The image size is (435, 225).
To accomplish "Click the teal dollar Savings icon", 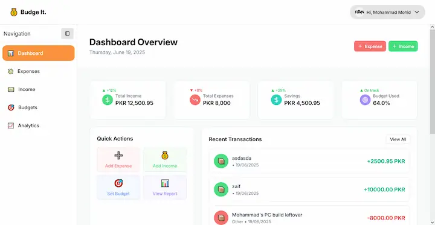I will 276,100.
